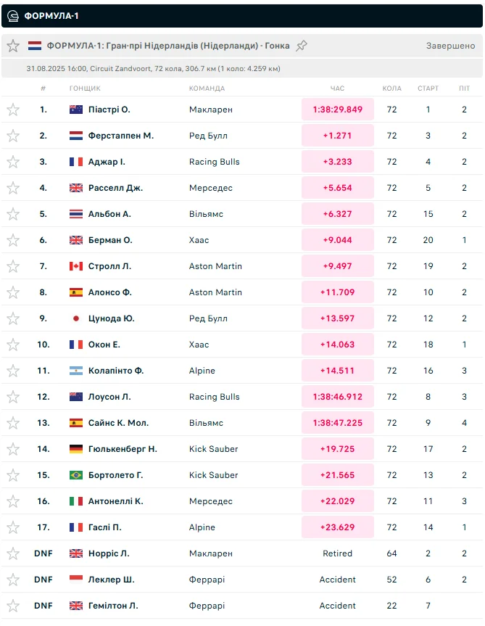Click the Japanese flag beside Цунода Ю.
Viewport: 485px width, 626px height.
tap(76, 318)
